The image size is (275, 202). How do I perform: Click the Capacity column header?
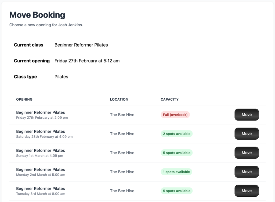169,99
